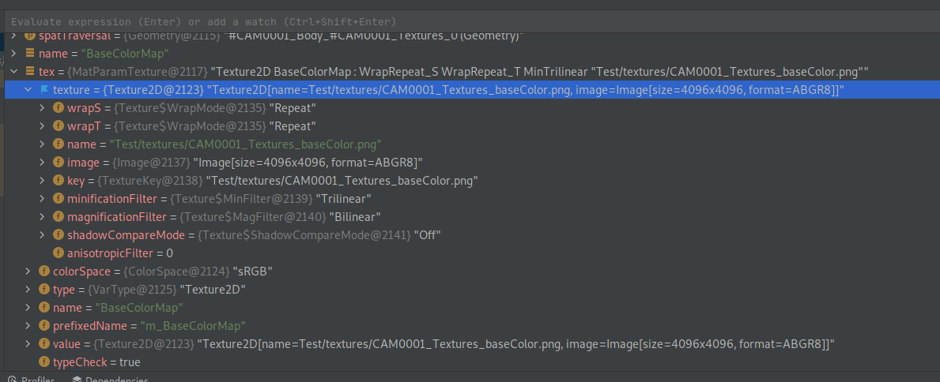Expand the magnificationFilter field

click(42, 216)
